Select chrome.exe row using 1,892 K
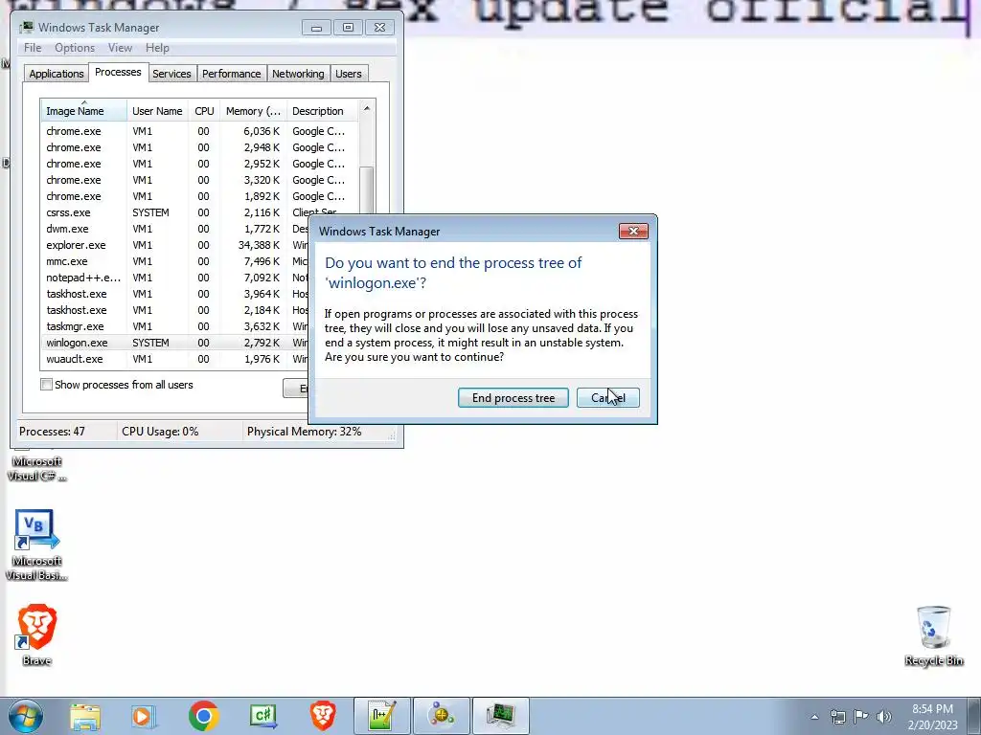Screen dimensions: 981x735 tap(200, 196)
